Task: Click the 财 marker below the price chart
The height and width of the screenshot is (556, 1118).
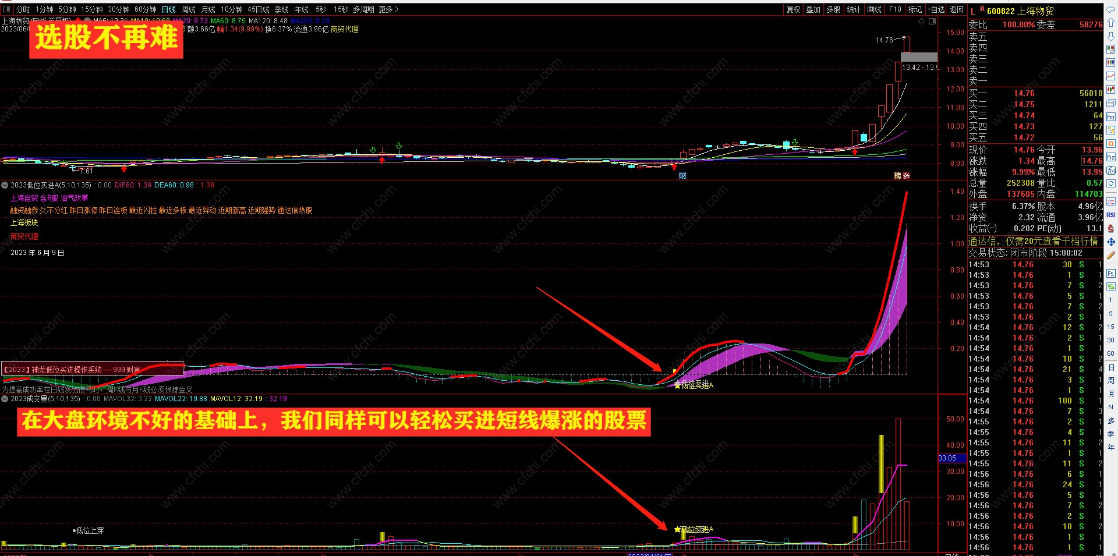Action: 682,175
